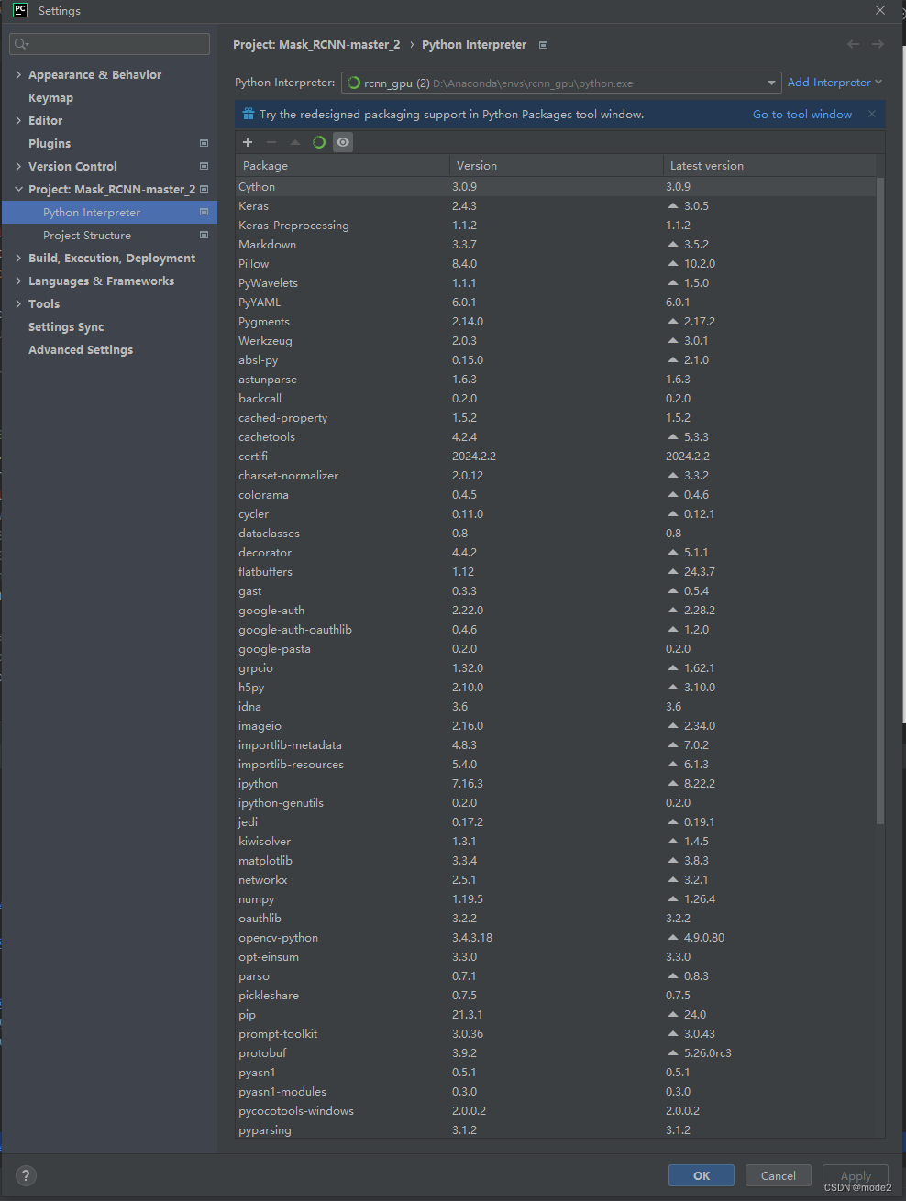Select the Keras-Preprocessing package row
This screenshot has height=1201, width=906.
pos(556,225)
